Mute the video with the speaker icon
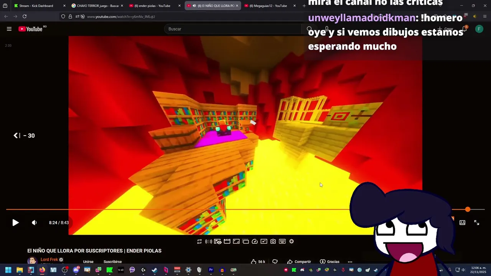The height and width of the screenshot is (276, 491). 34,223
